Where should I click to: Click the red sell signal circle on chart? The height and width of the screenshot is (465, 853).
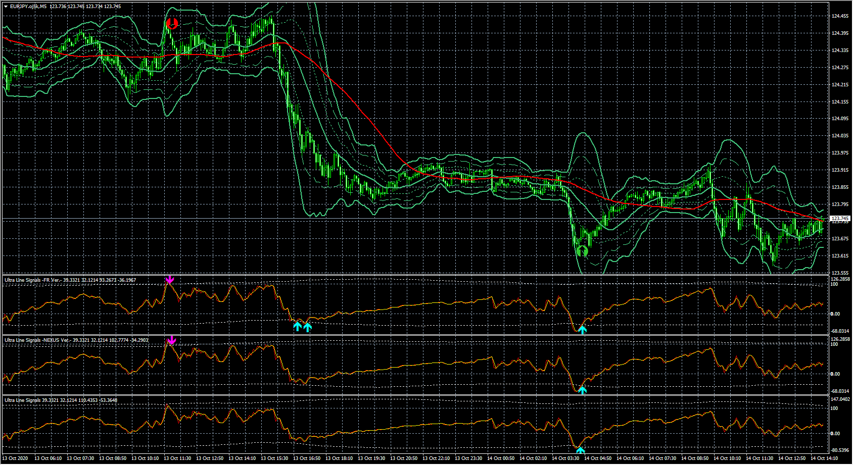[x=172, y=23]
